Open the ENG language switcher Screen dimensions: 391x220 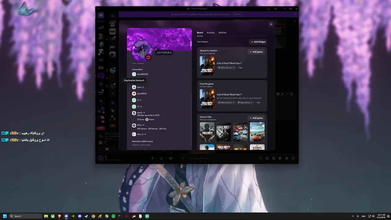(x=364, y=216)
